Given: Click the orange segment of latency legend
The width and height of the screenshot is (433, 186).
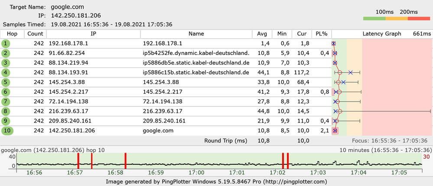Looking at the screenshot, I should tap(397, 19).
